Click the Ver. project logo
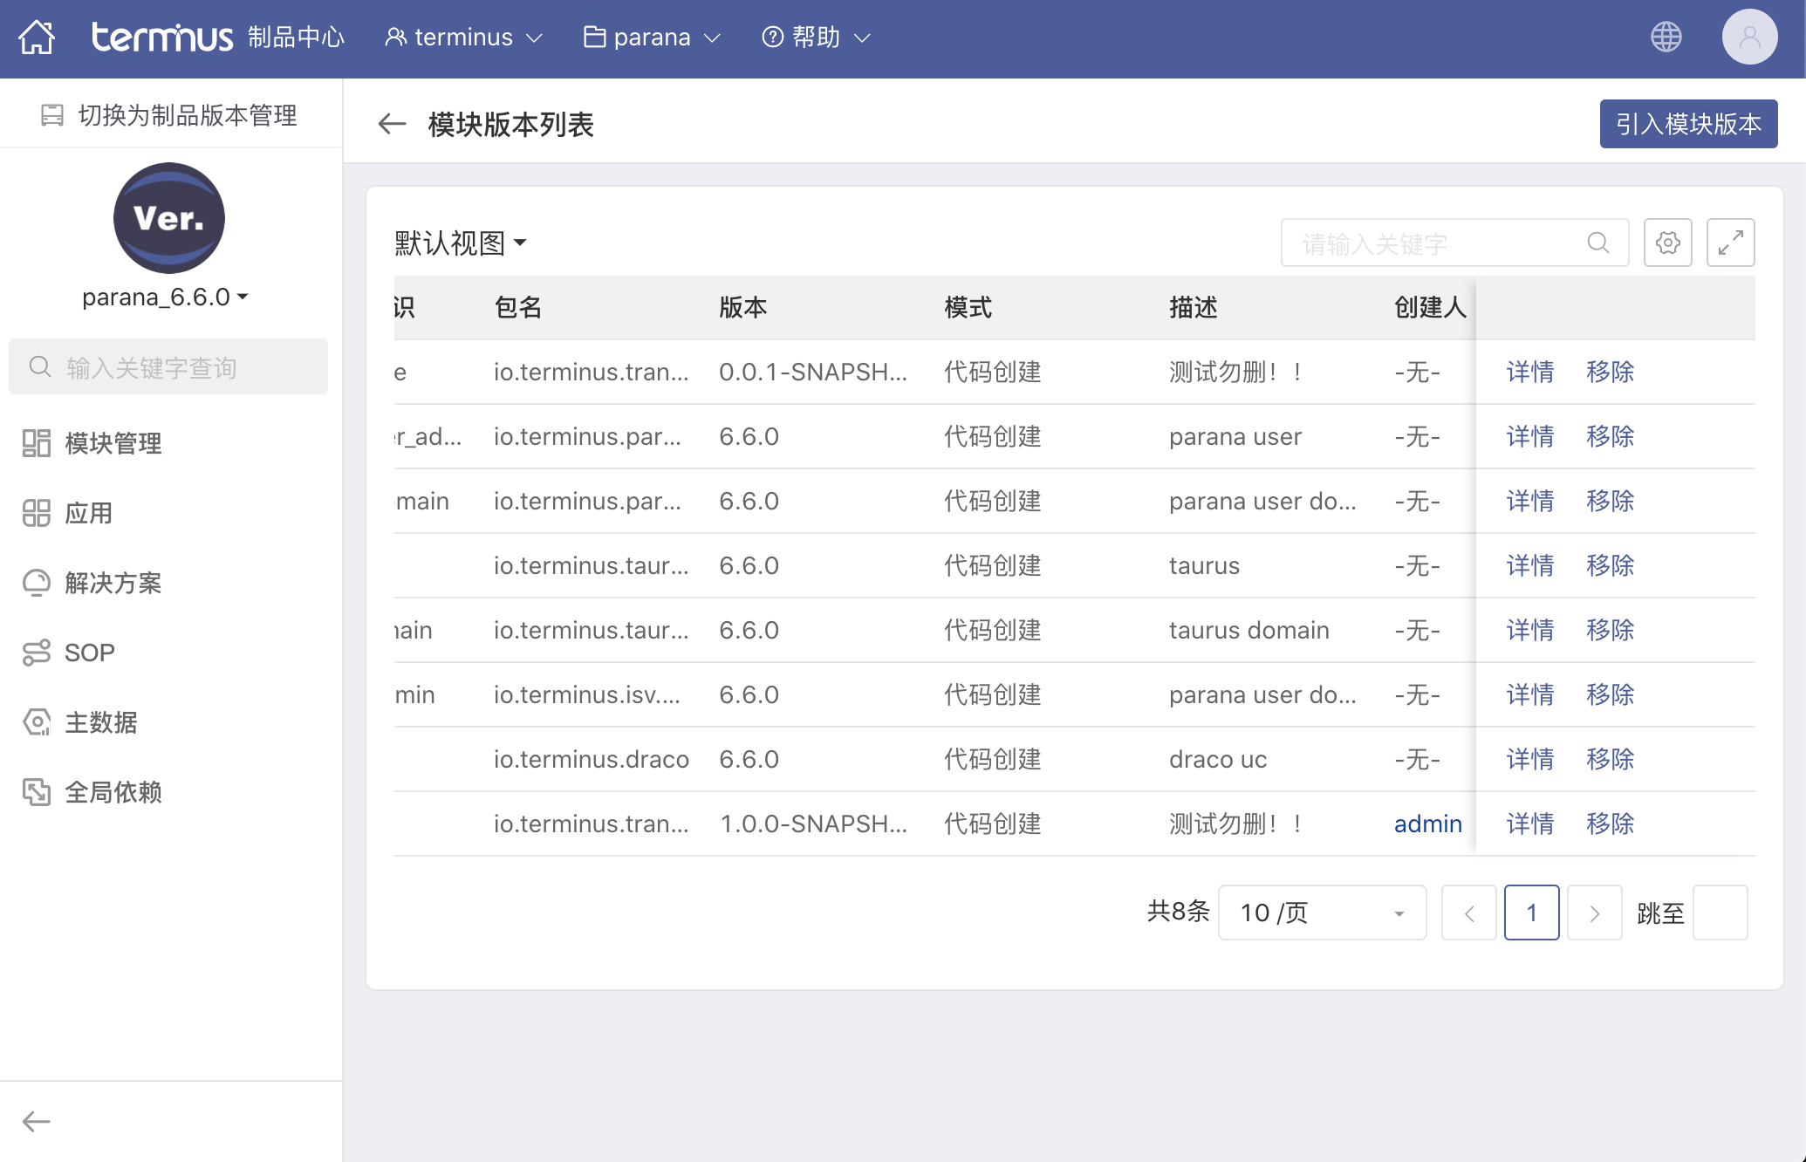This screenshot has width=1806, height=1162. pyautogui.click(x=169, y=218)
